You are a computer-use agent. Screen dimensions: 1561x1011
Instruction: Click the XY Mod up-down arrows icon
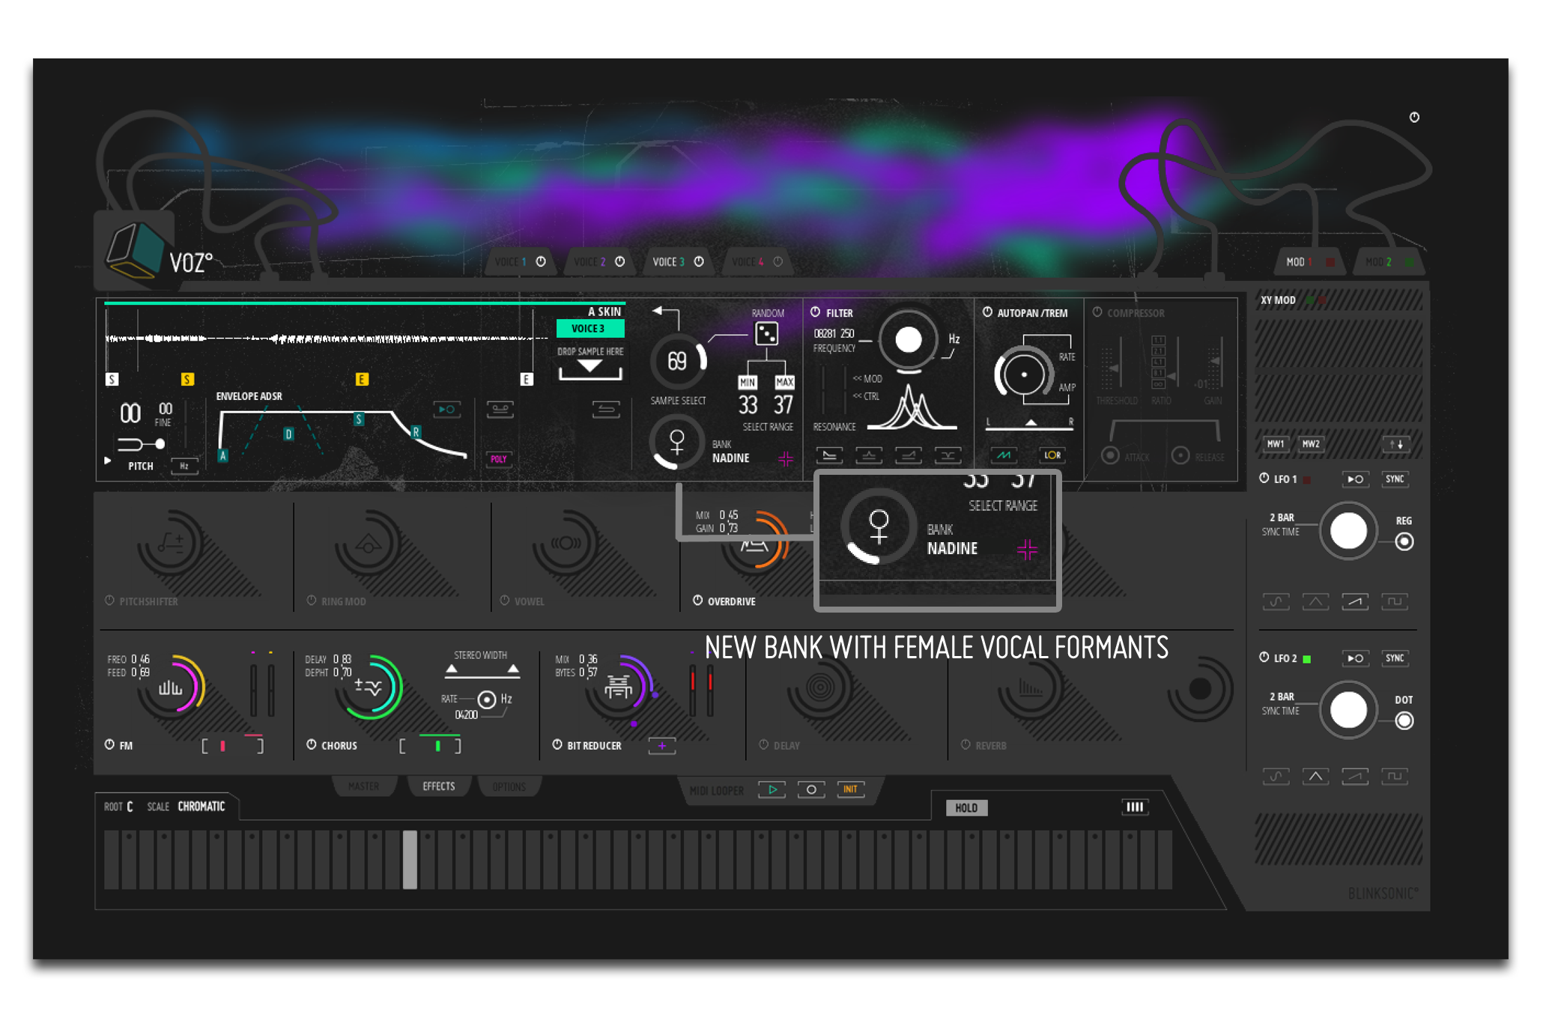point(1396,444)
